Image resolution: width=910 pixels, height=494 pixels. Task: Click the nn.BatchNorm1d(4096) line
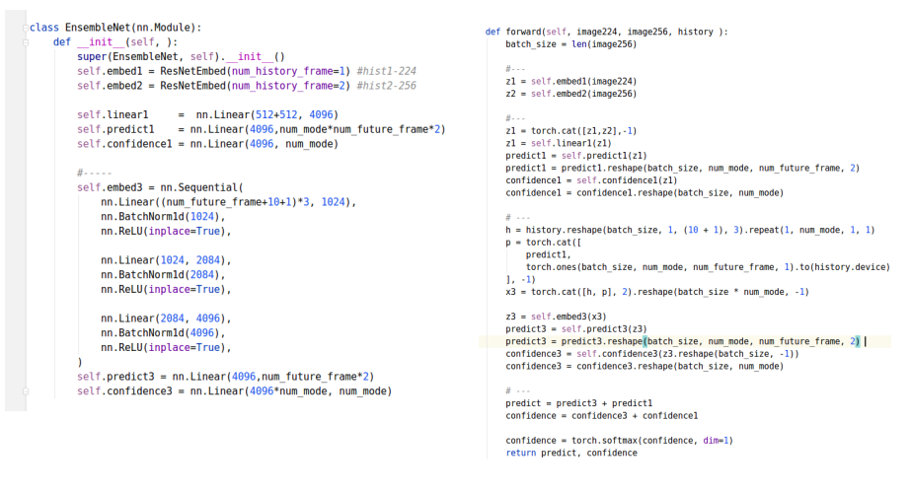tap(163, 333)
